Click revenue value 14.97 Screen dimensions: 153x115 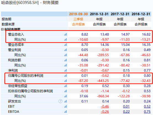pyautogui.click(x=125, y=34)
